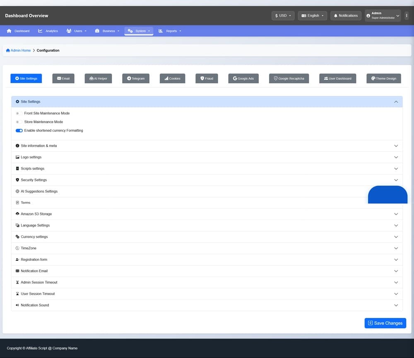
Task: Click the blue floating chat bubble
Action: click(x=388, y=195)
